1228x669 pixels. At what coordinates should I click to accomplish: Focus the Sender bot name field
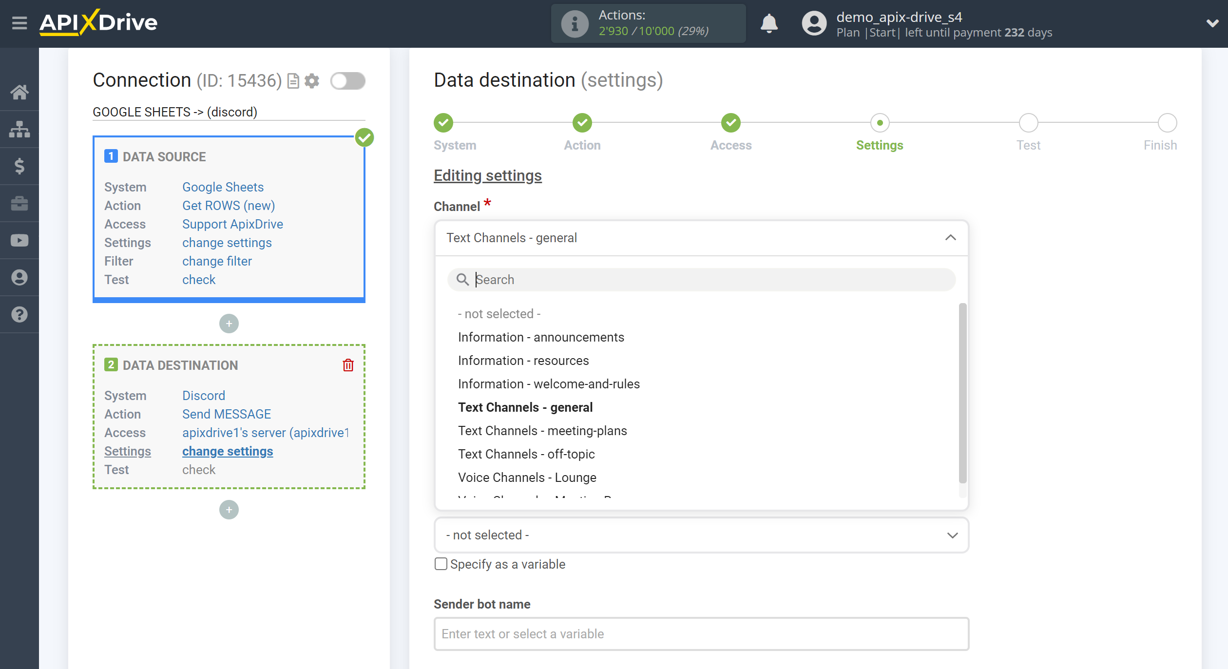click(701, 634)
